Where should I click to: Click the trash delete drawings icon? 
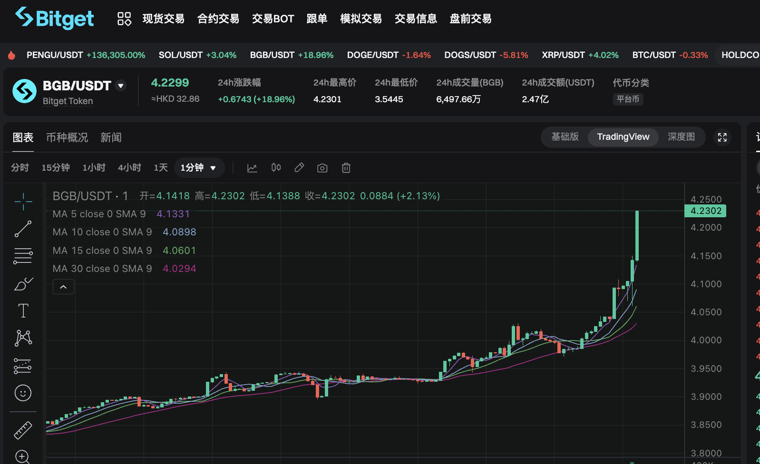pos(346,168)
